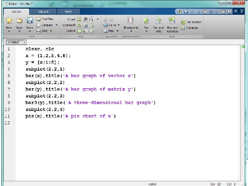The height and width of the screenshot is (186, 248).
Task: Click the quick access Save icon
Action: tap(186, 11)
